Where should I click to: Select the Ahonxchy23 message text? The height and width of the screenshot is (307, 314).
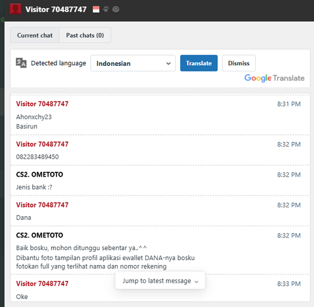(34, 117)
